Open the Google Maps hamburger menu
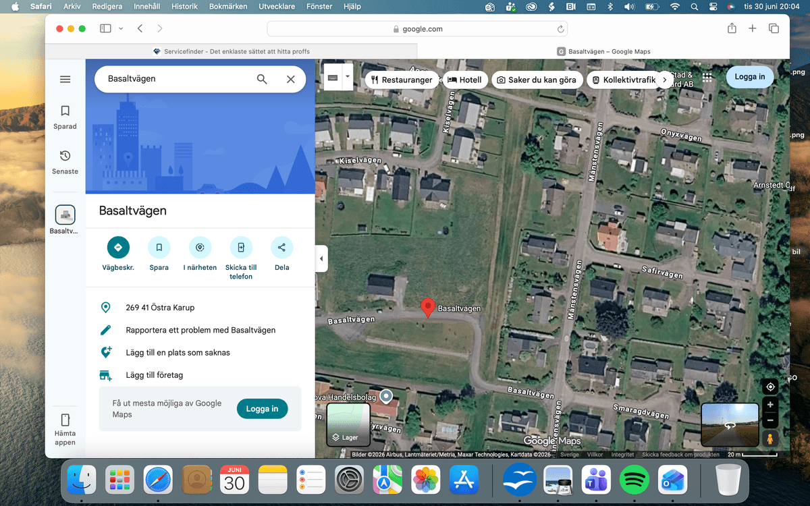The width and height of the screenshot is (810, 506). 65,79
